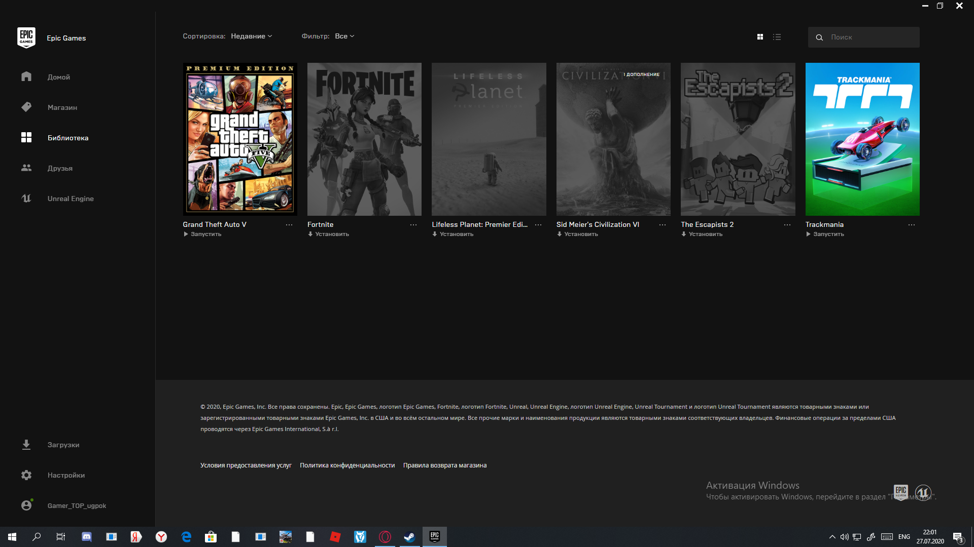Switch library to list view
The image size is (974, 547).
[x=777, y=37]
